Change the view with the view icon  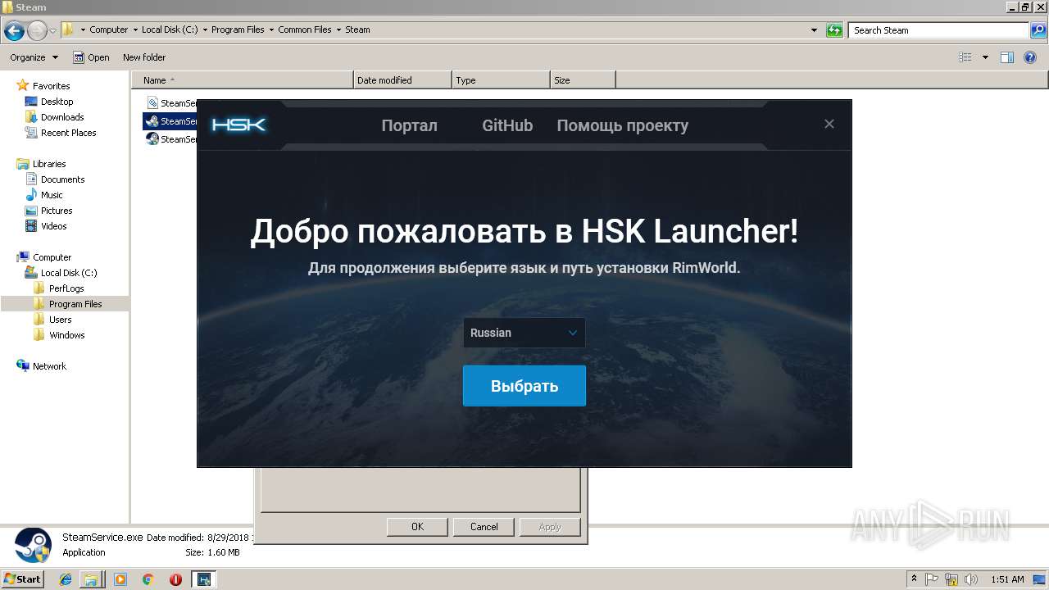tap(965, 57)
